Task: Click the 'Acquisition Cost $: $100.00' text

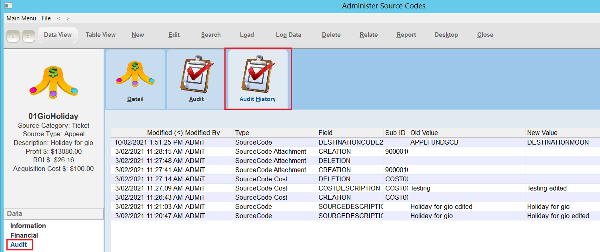Action: coord(54,169)
